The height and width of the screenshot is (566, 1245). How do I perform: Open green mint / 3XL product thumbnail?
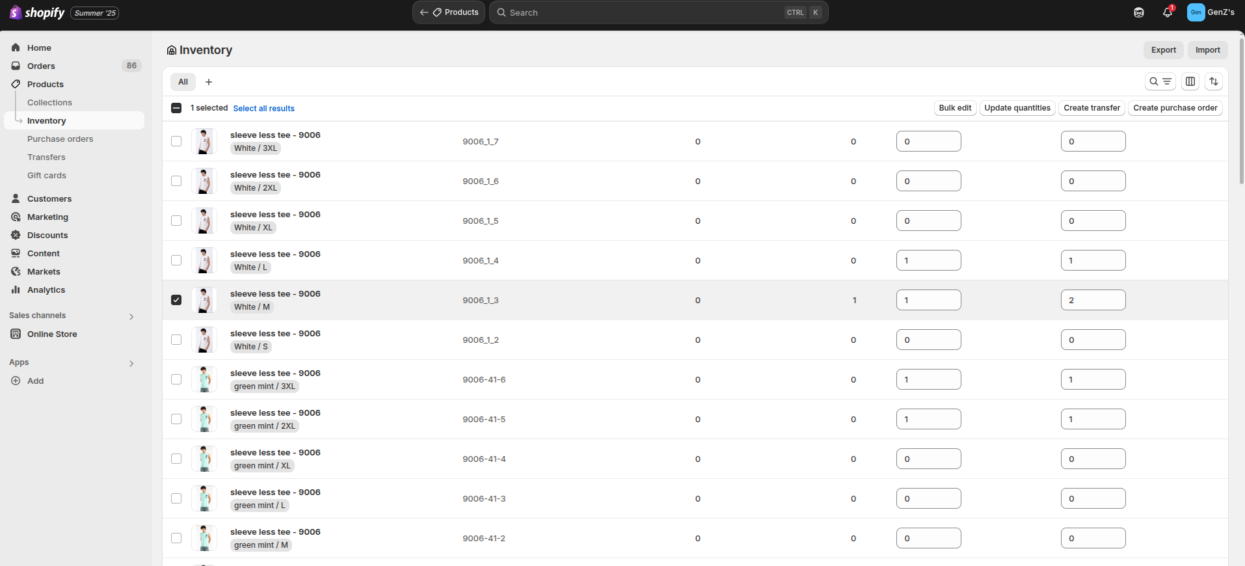point(204,379)
